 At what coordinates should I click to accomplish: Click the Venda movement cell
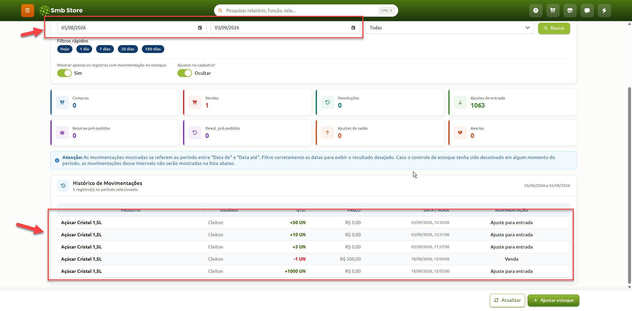pyautogui.click(x=512, y=259)
